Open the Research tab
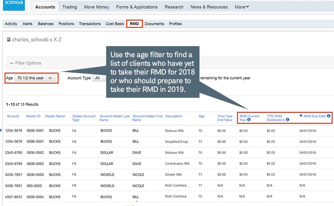 (x=174, y=7)
